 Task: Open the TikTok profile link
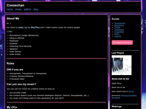pyautogui.click(x=117, y=27)
